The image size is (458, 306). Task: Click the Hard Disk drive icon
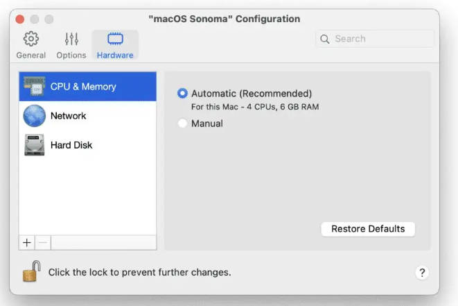(x=35, y=145)
